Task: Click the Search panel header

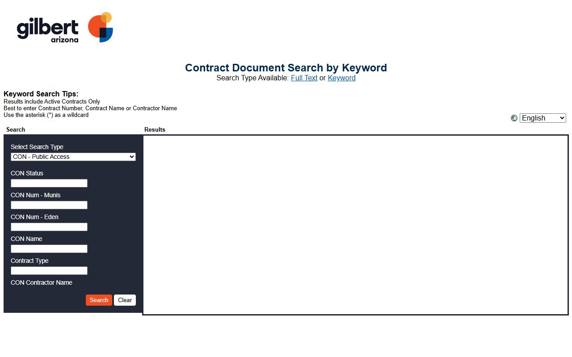Action: (16, 129)
